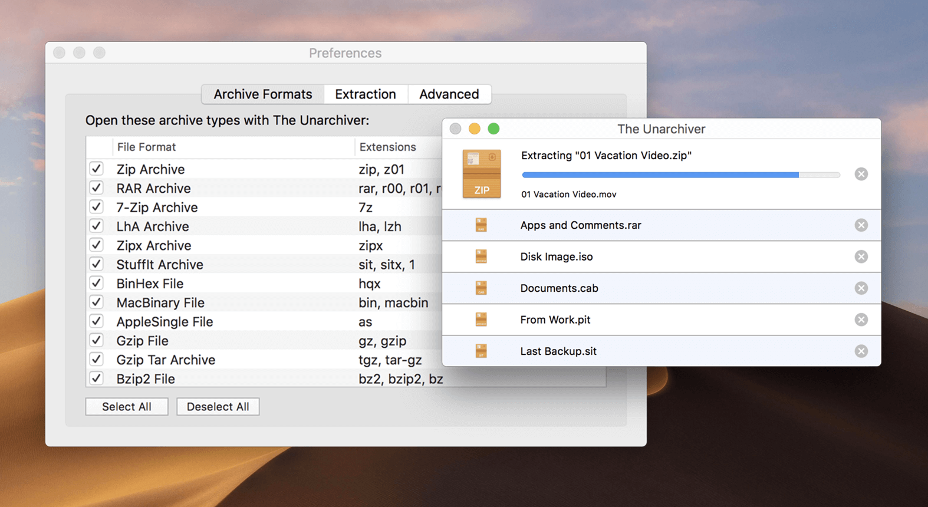Uncheck the Bzip2 File format
928x507 pixels.
point(97,378)
